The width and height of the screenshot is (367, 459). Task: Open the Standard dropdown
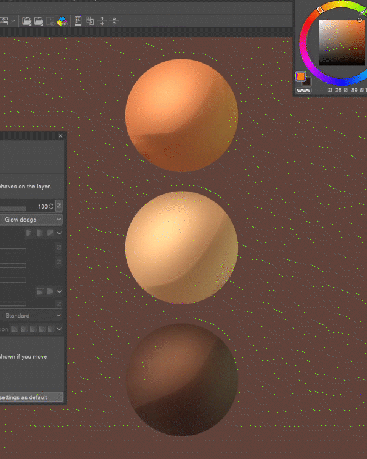point(31,316)
